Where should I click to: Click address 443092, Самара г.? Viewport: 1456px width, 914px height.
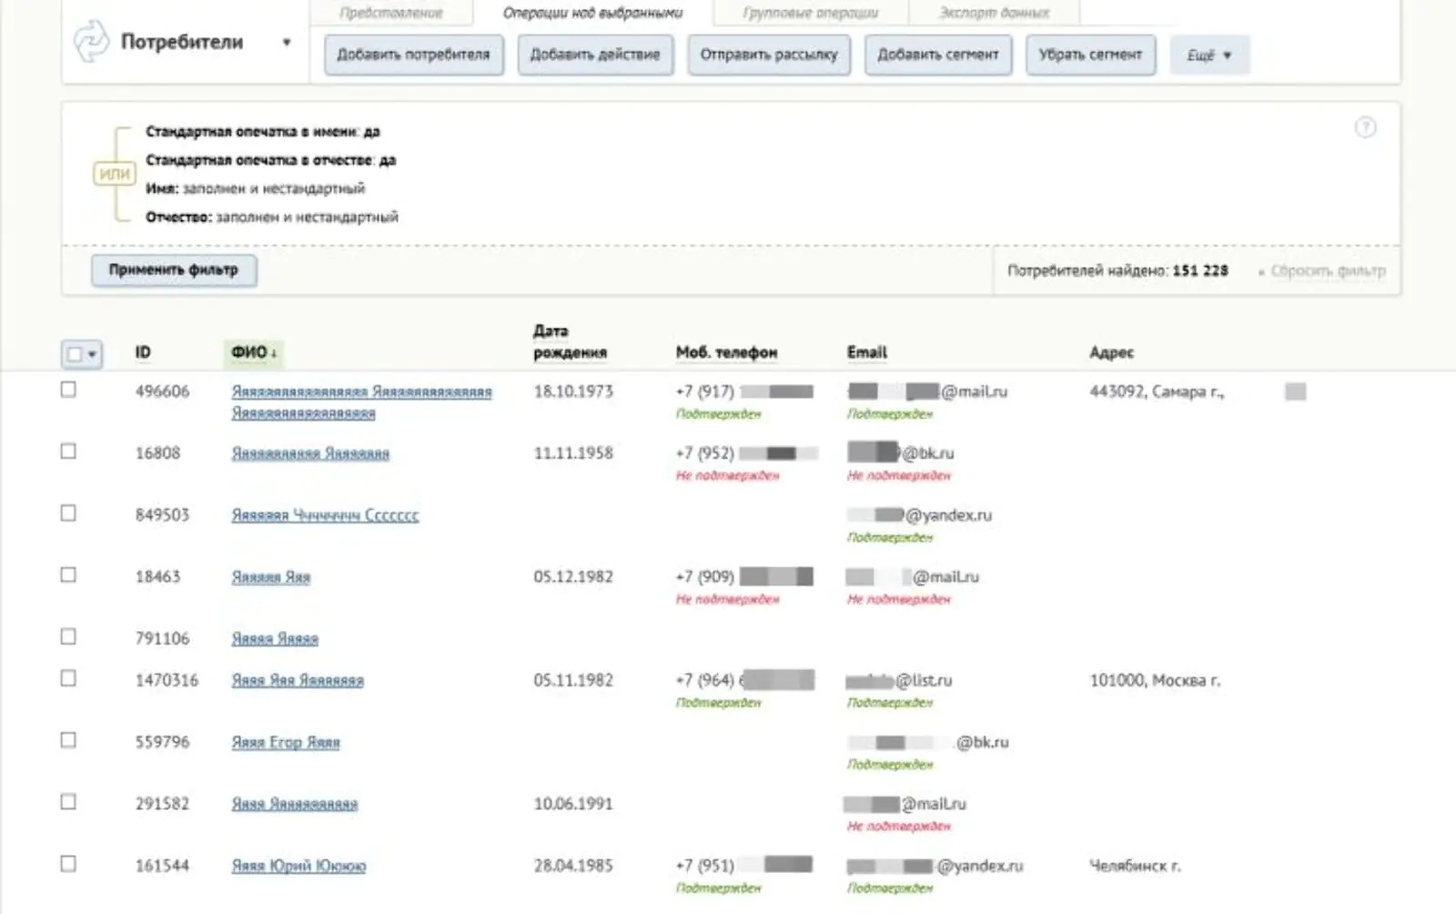[x=1157, y=391]
